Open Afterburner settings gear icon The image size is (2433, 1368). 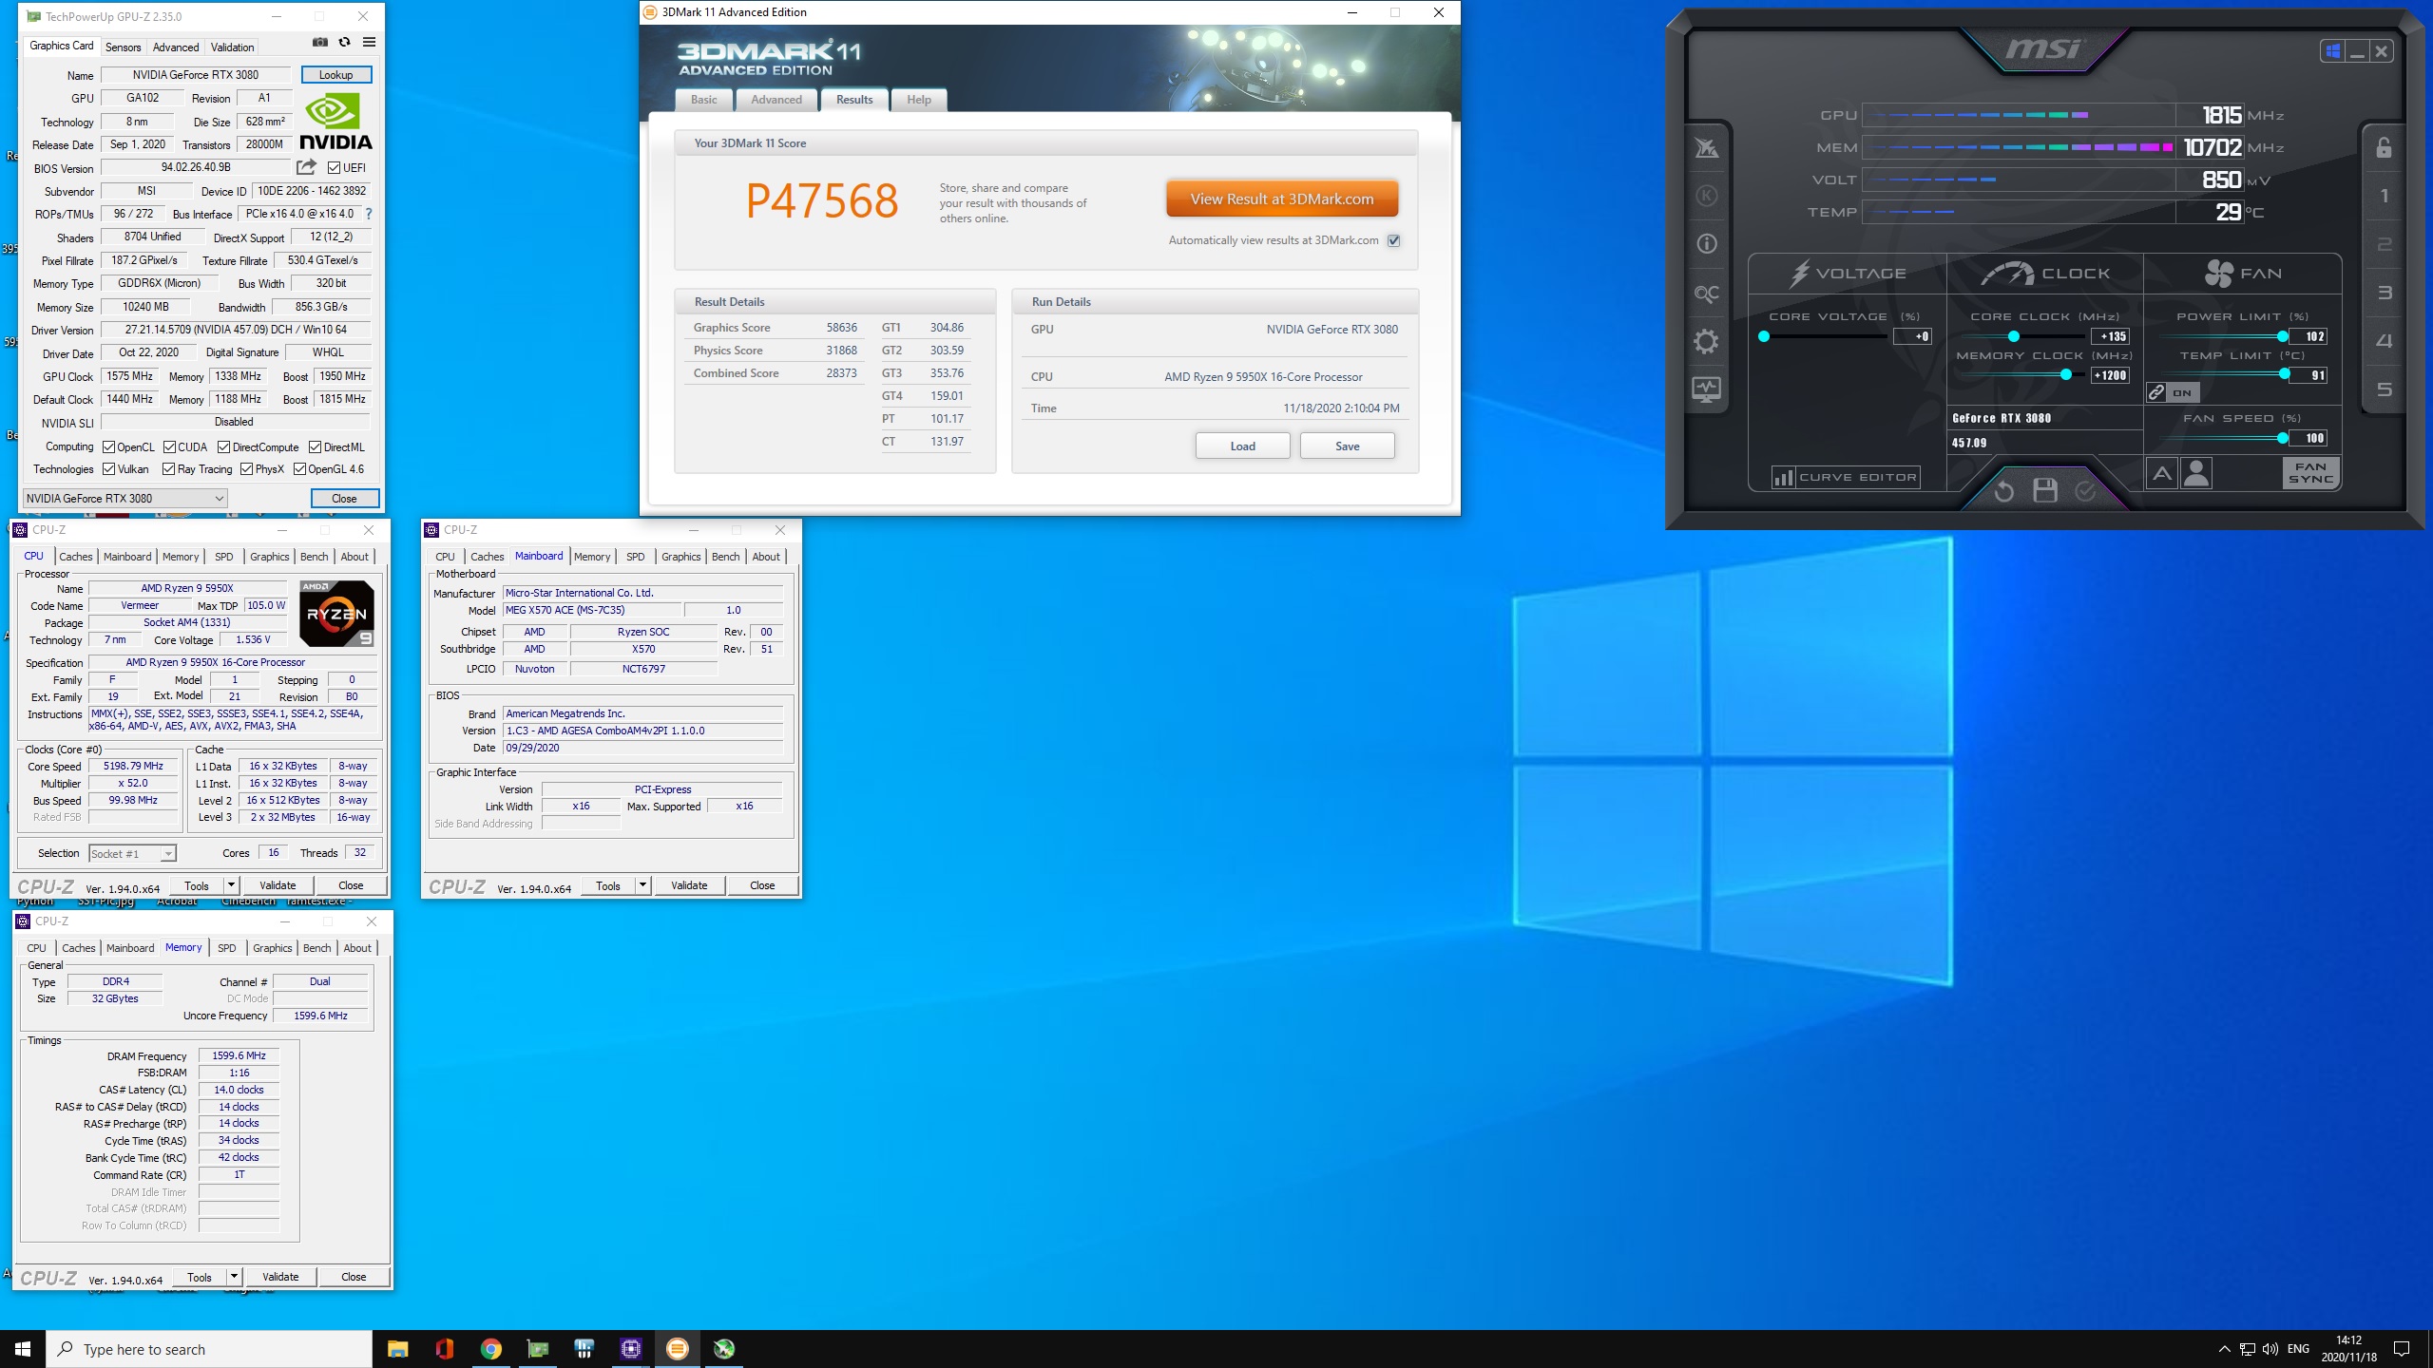pos(1707,342)
